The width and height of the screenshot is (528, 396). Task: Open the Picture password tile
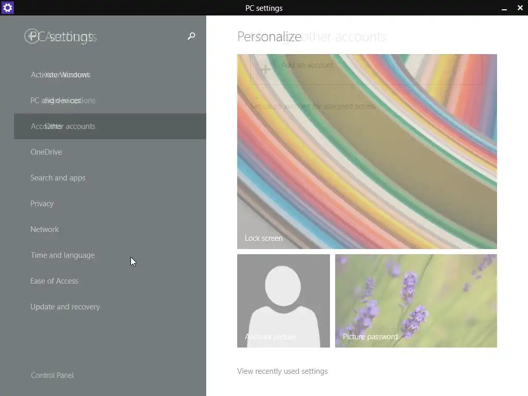pyautogui.click(x=416, y=301)
